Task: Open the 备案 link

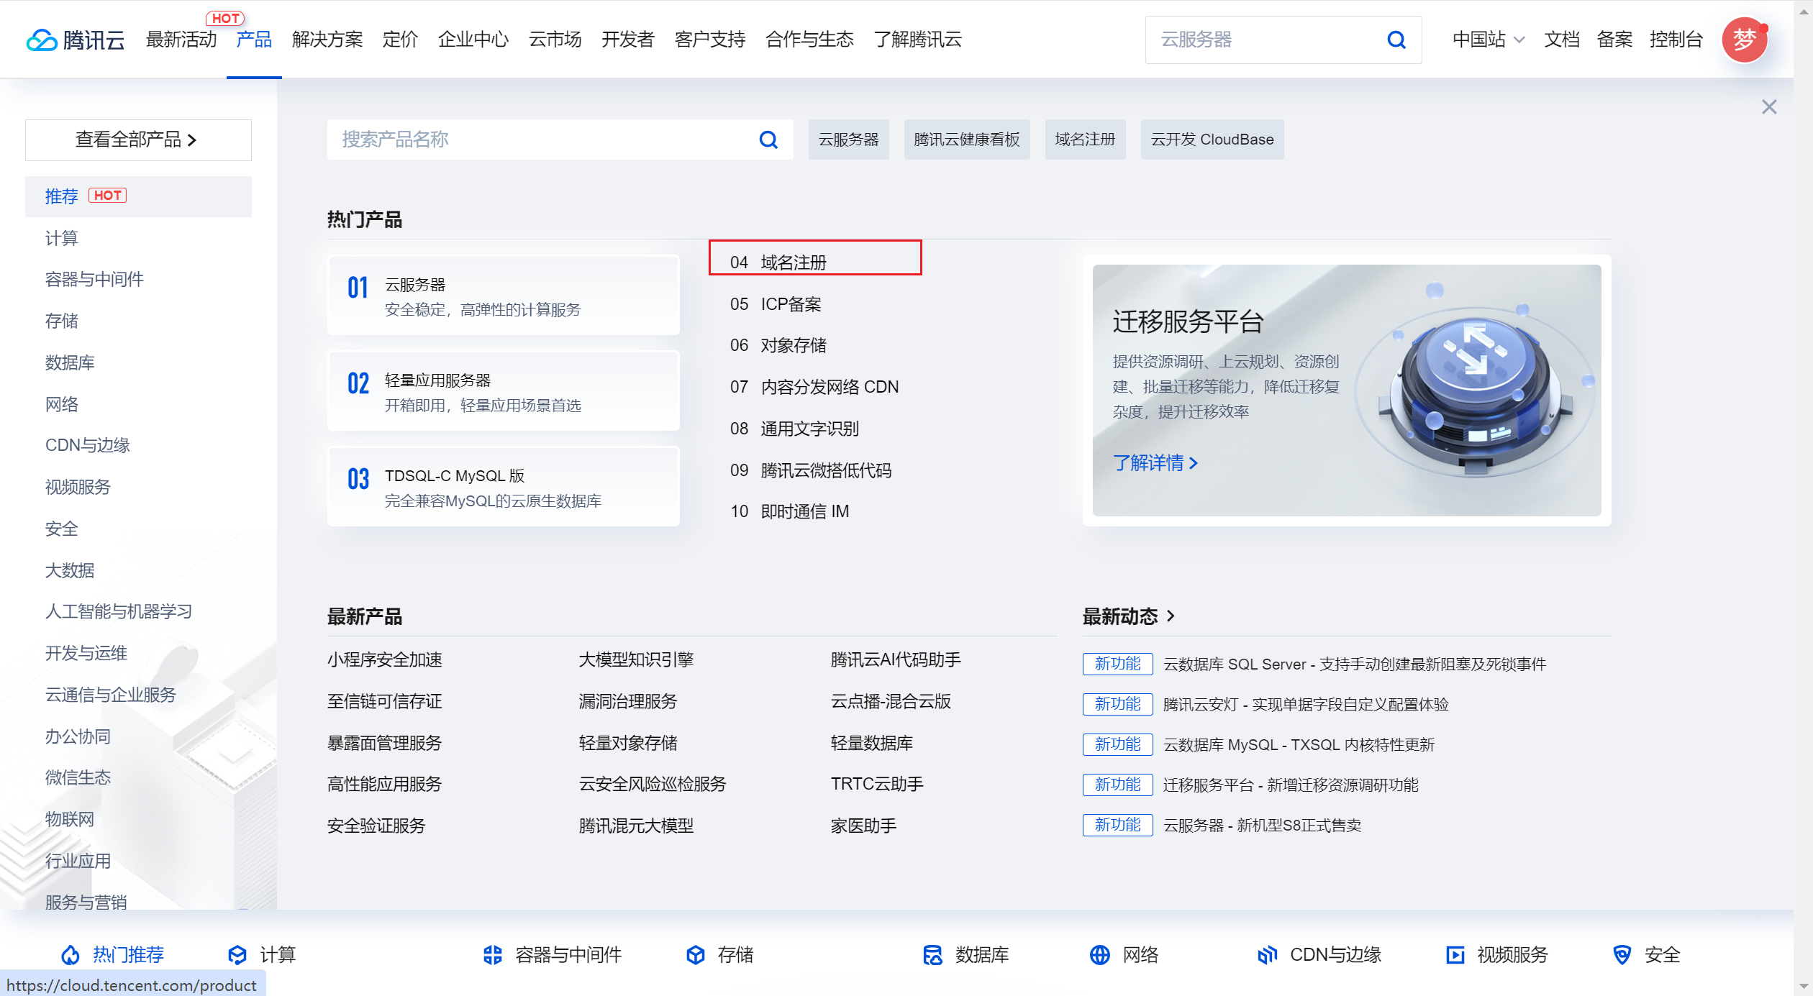Action: (x=1614, y=40)
